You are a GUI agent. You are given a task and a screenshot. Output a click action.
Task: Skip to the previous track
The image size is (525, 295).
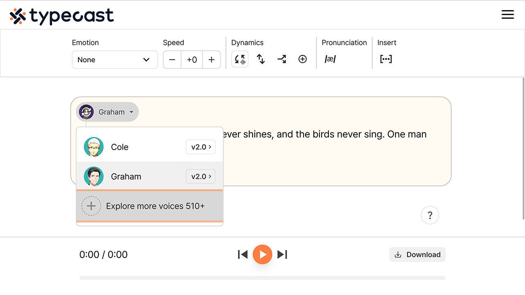click(243, 254)
